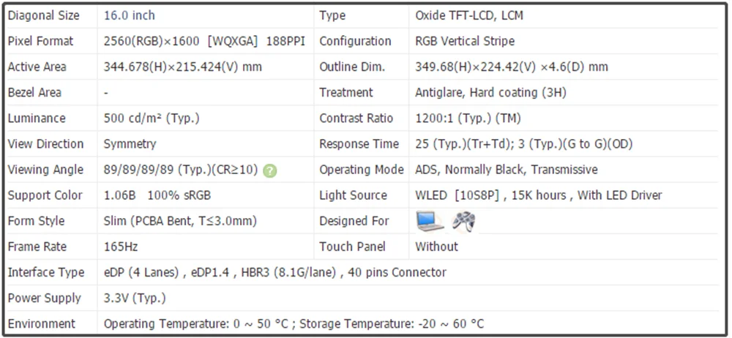Select the Operating Temperature environment text
732x338 pixels.
click(x=294, y=323)
